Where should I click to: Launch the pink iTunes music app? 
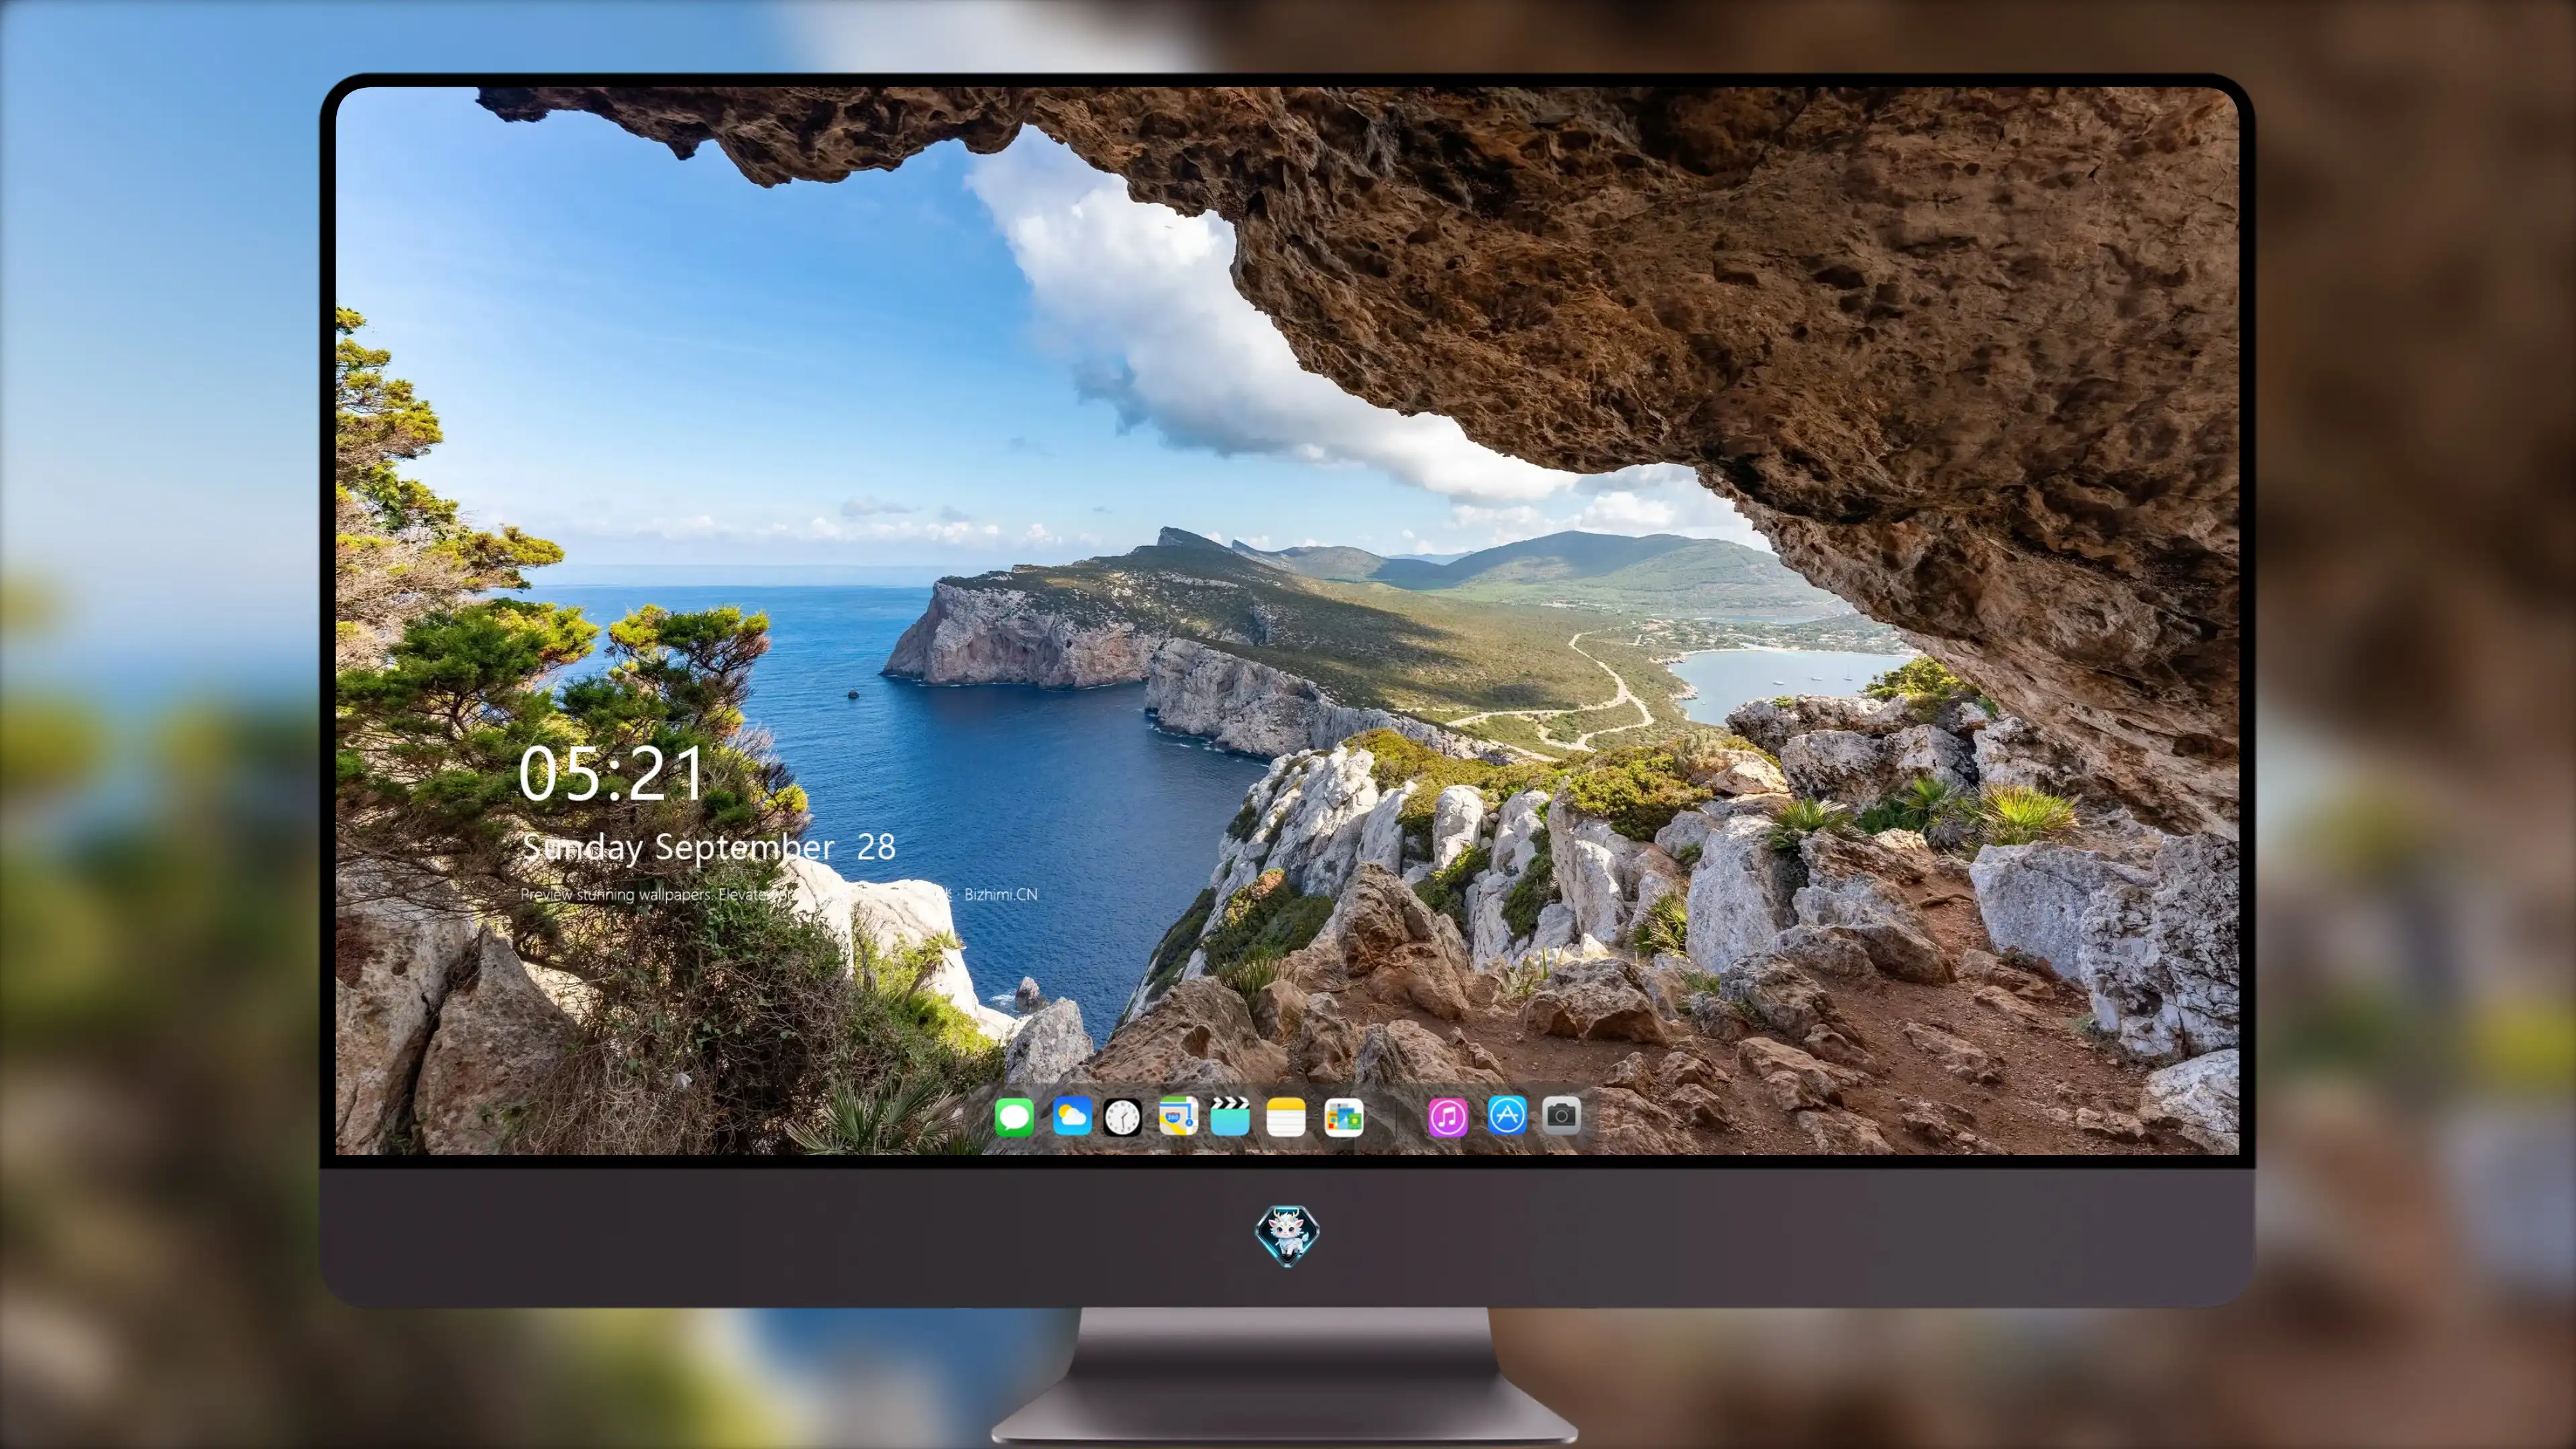(x=1447, y=1117)
